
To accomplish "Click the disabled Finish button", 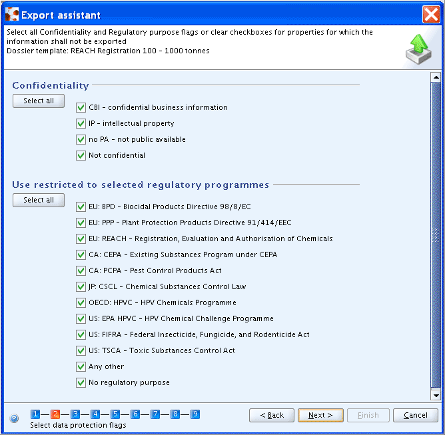I will pos(368,416).
